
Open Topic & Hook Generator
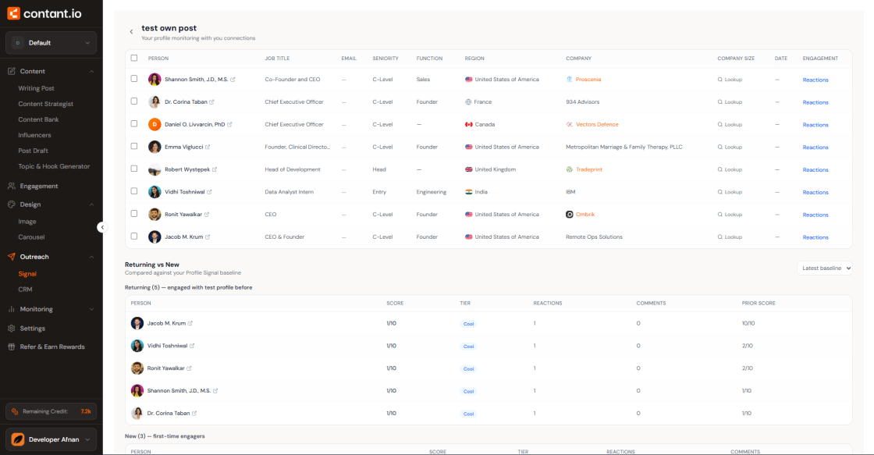(x=54, y=166)
